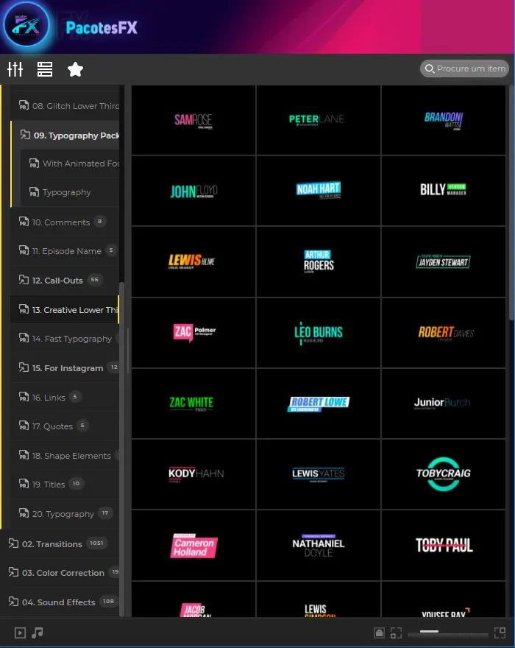The height and width of the screenshot is (648, 515).
Task: Click the Procure um item search field
Action: (x=471, y=68)
